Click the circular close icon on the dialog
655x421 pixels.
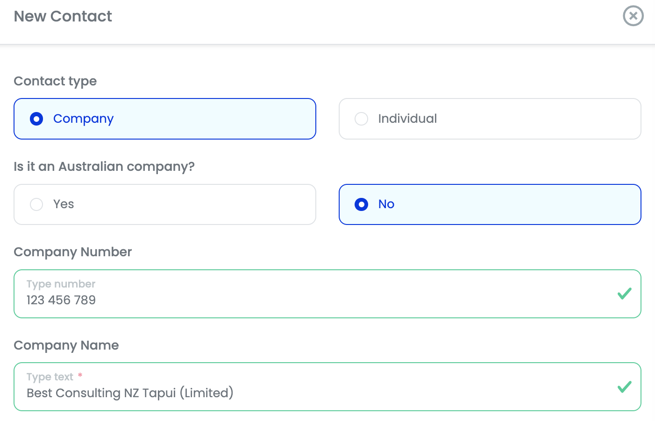[633, 16]
